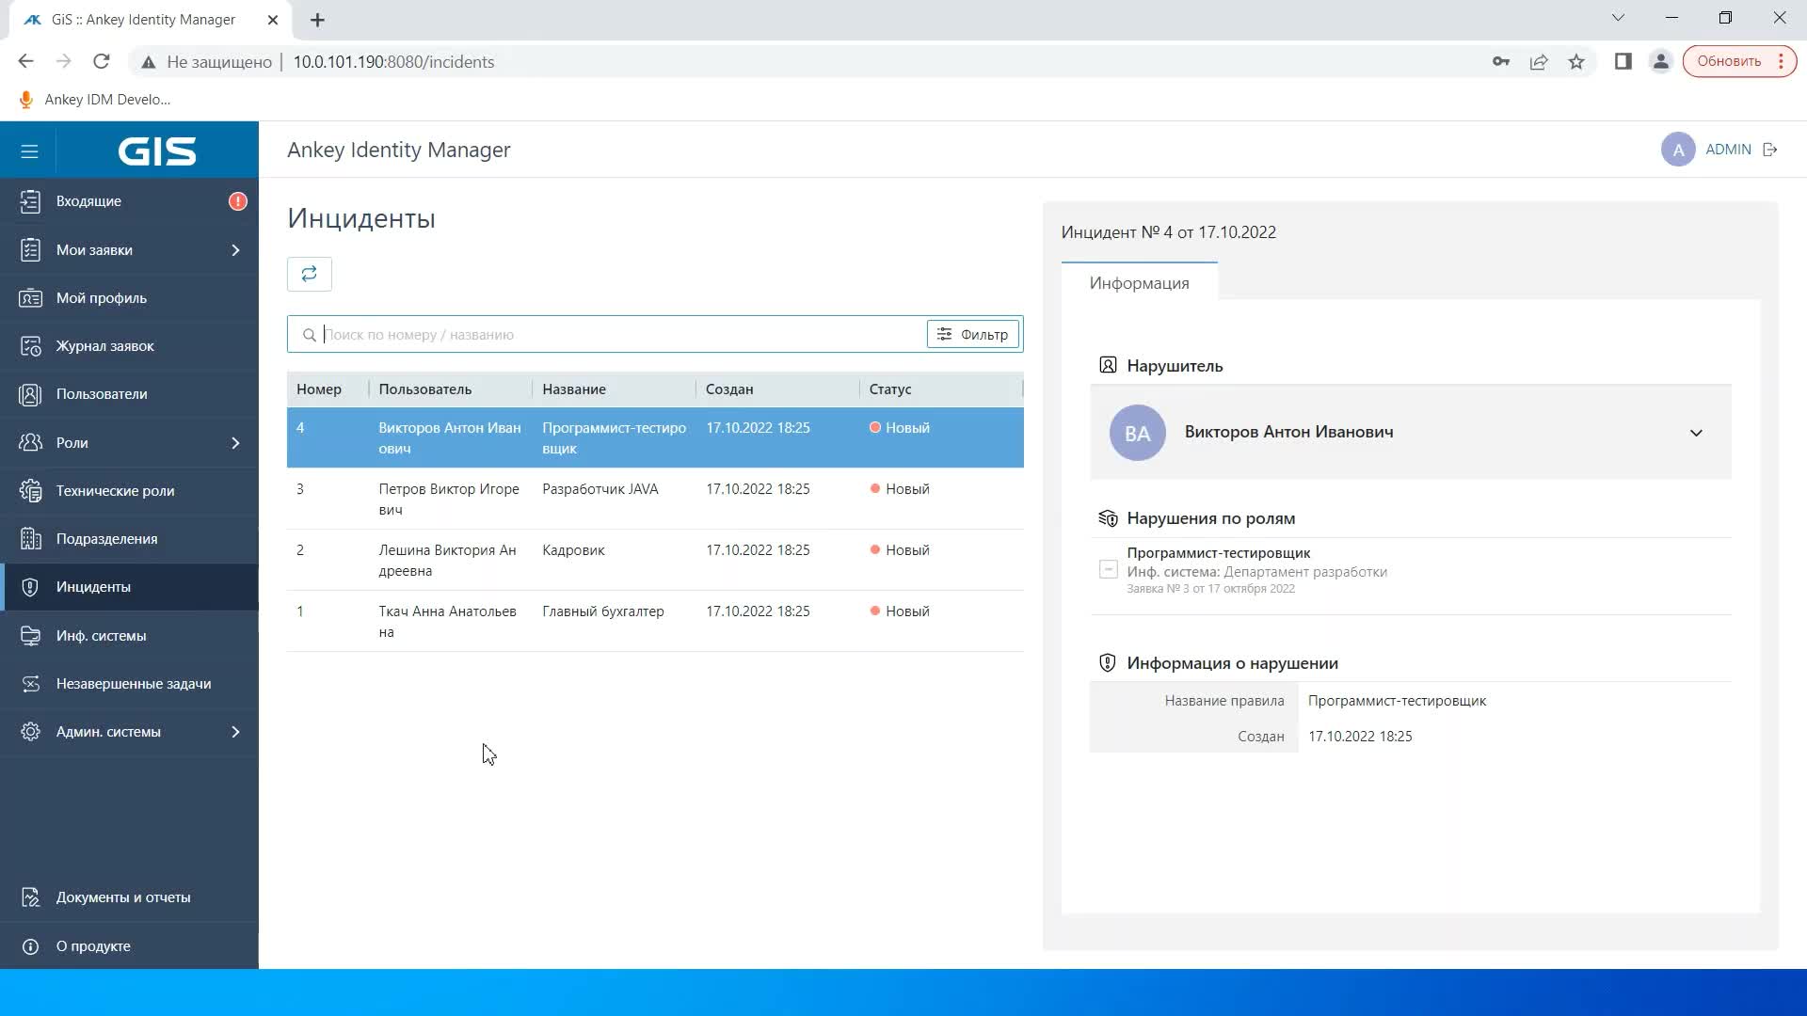
Task: Click the BA avatar circle
Action: (x=1137, y=433)
